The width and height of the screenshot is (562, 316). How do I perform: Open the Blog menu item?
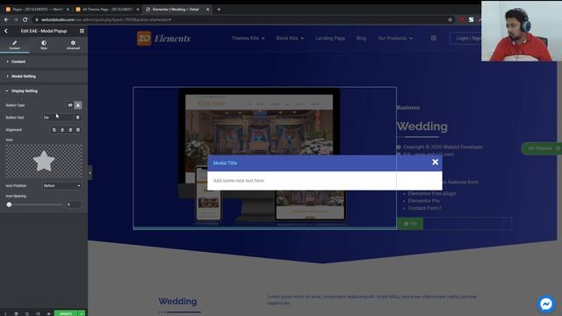click(361, 39)
